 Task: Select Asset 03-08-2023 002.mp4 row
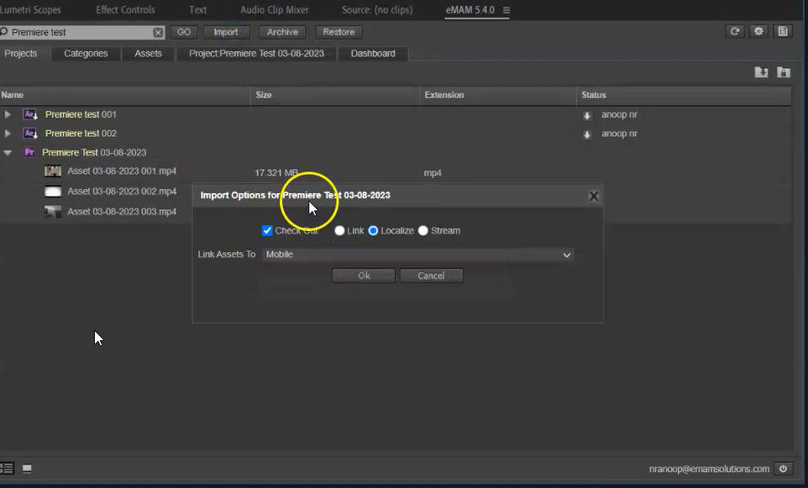122,192
